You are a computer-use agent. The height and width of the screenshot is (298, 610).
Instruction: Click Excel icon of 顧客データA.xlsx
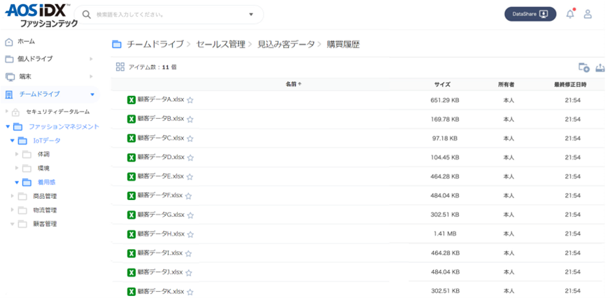pos(132,100)
